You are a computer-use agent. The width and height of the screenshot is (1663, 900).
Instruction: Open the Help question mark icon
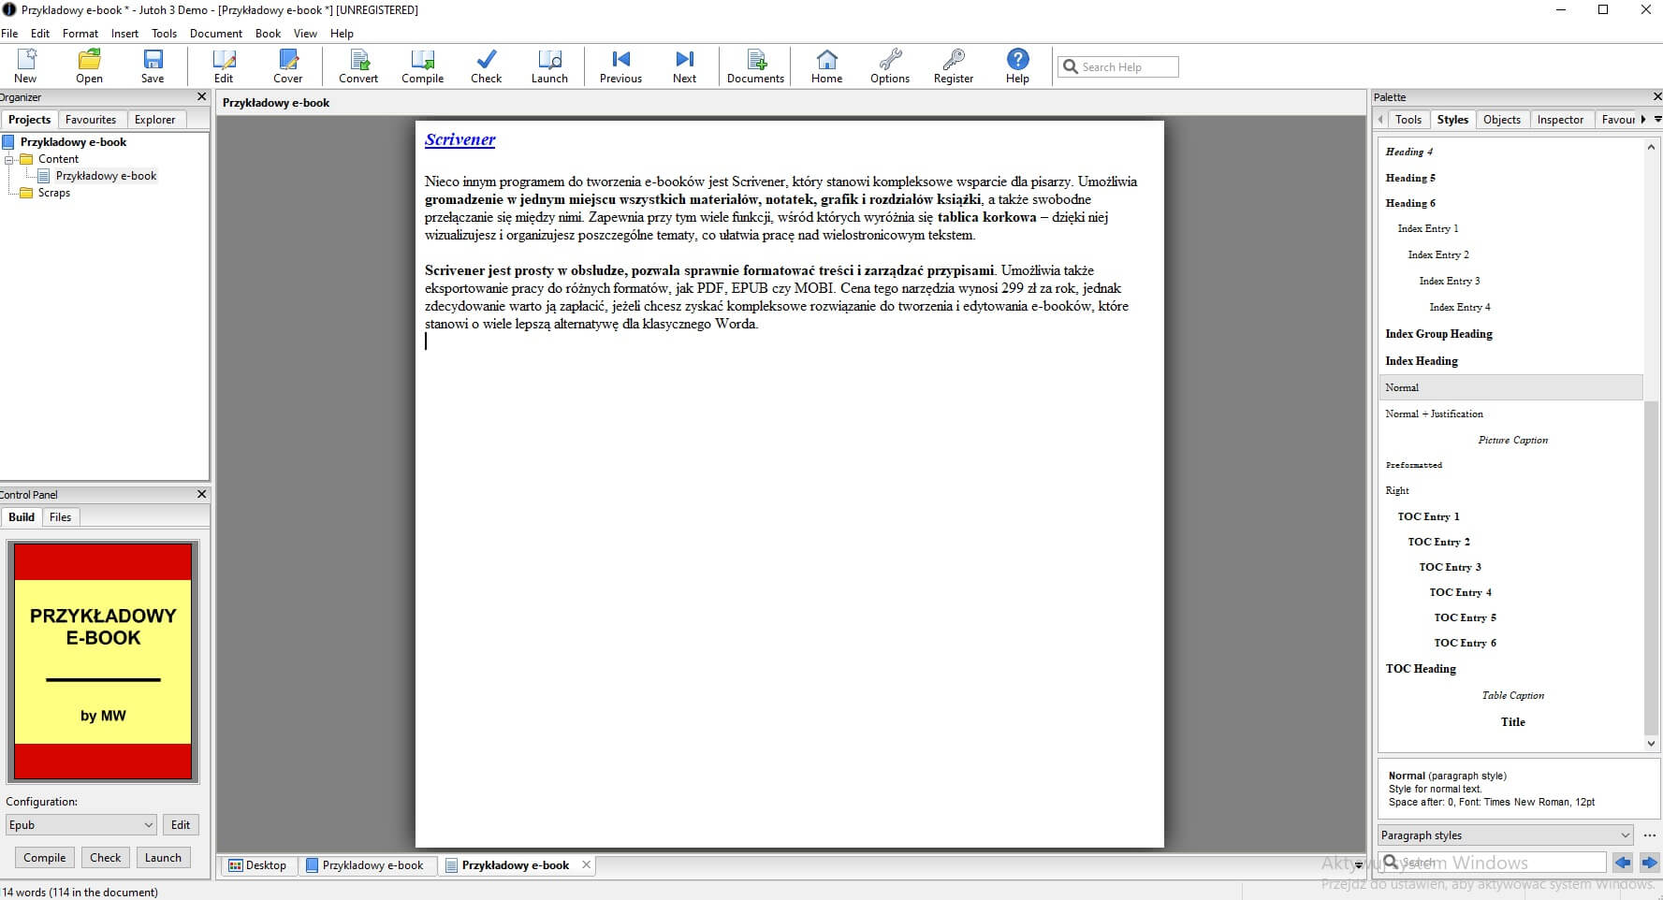point(1017,66)
